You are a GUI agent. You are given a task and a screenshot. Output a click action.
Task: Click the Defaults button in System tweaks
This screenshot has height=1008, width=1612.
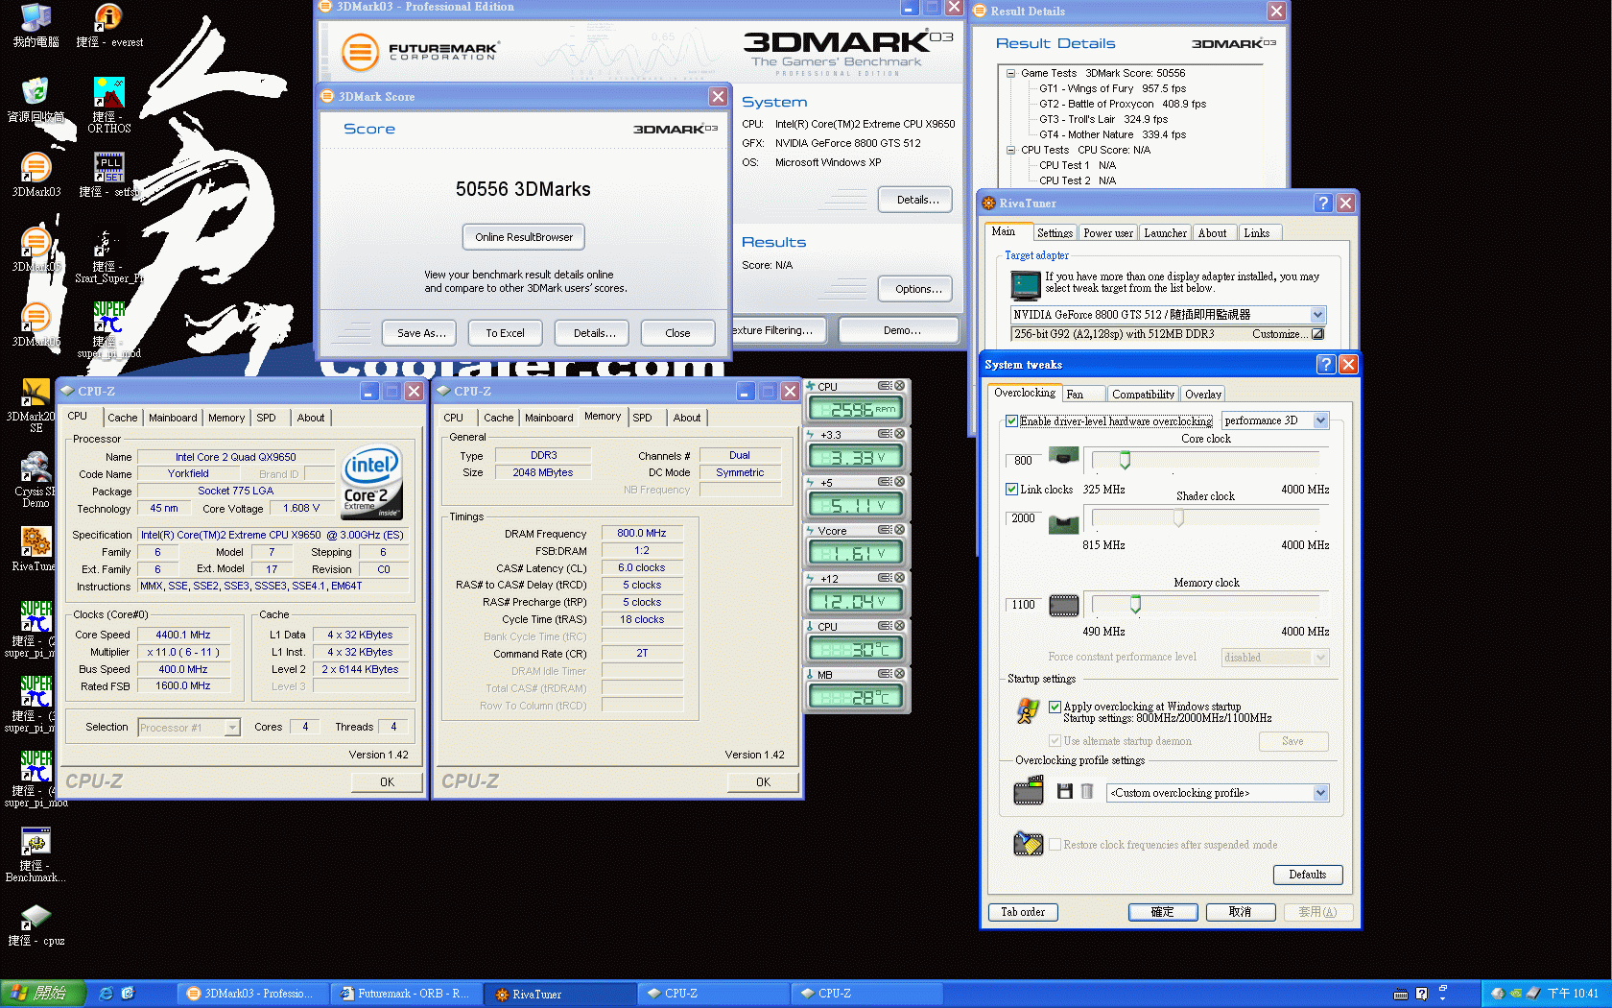click(1307, 875)
